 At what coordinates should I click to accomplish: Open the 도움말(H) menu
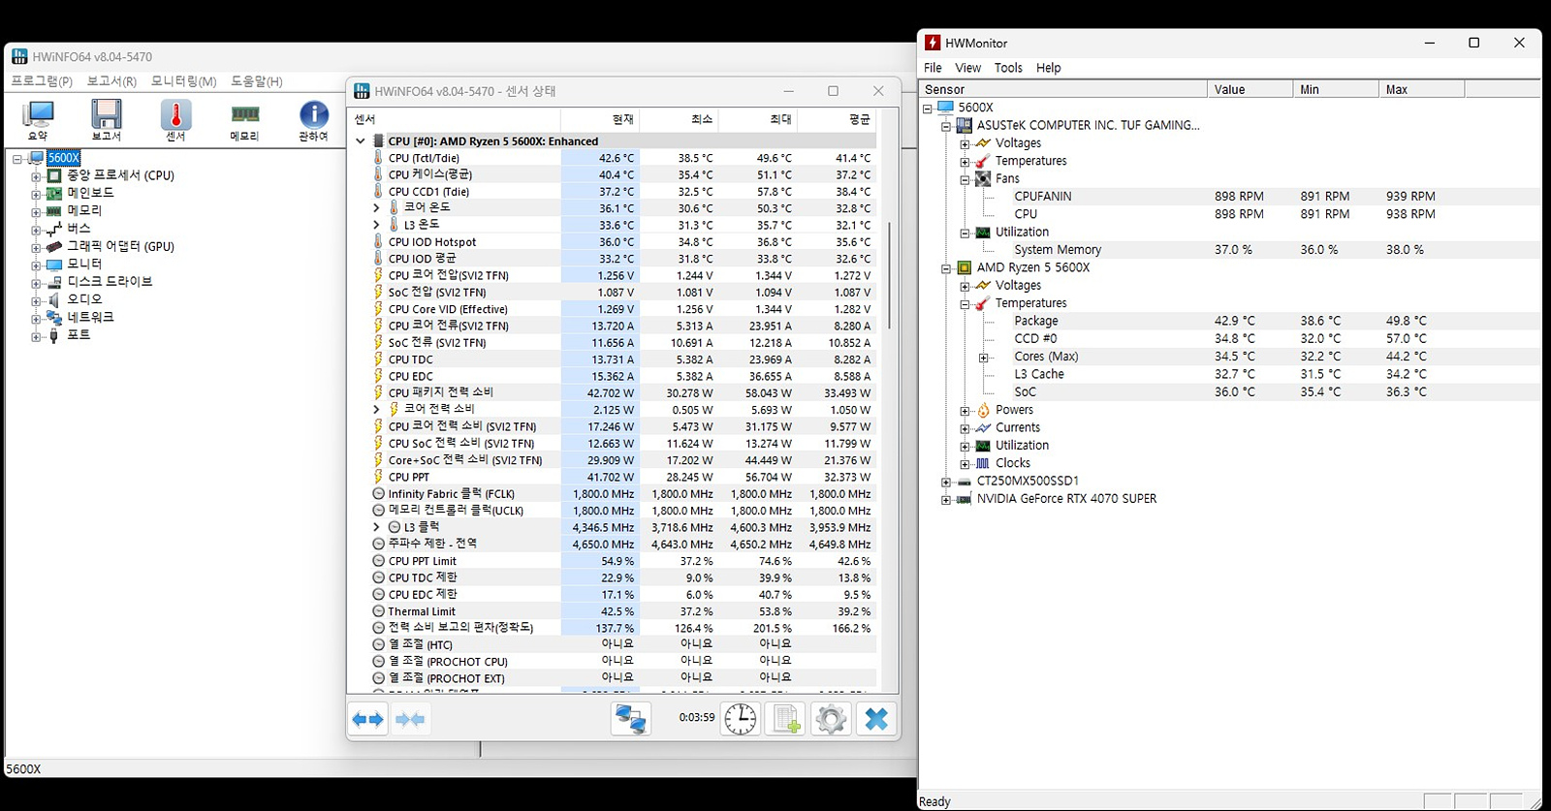click(256, 81)
